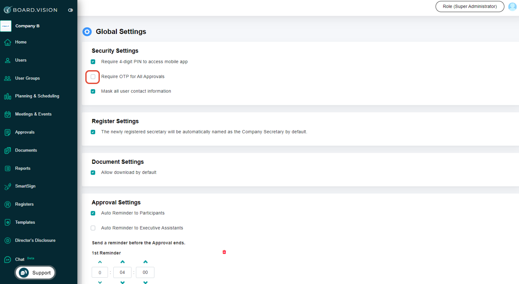Uncheck Mask all user contact information

tap(93, 91)
